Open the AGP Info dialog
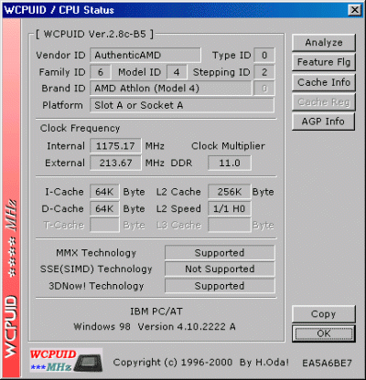 (x=323, y=121)
